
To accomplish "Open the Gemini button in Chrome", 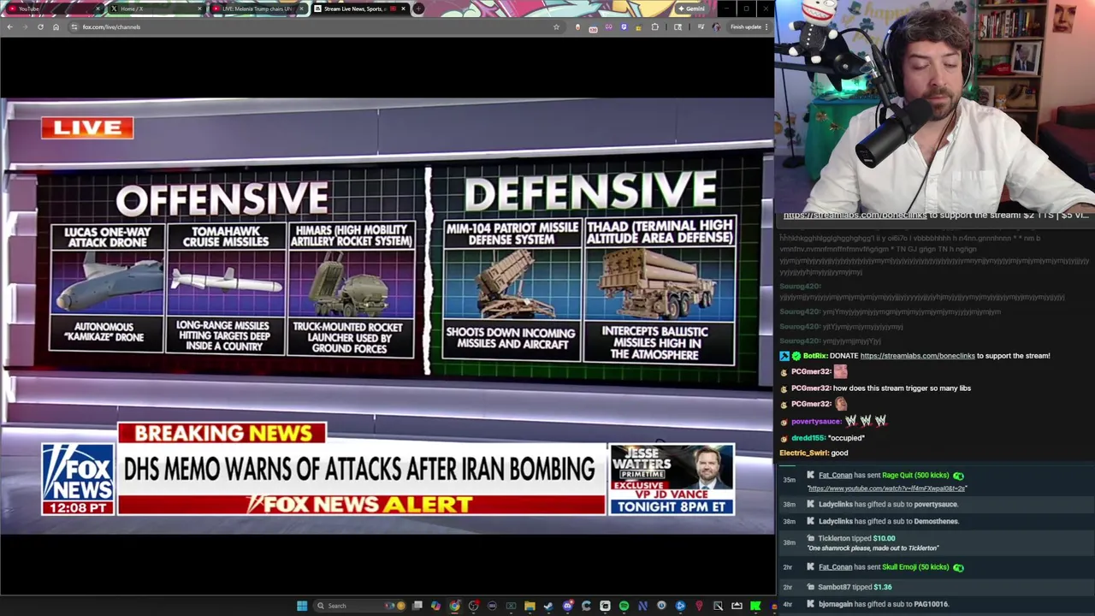I will pos(691,9).
